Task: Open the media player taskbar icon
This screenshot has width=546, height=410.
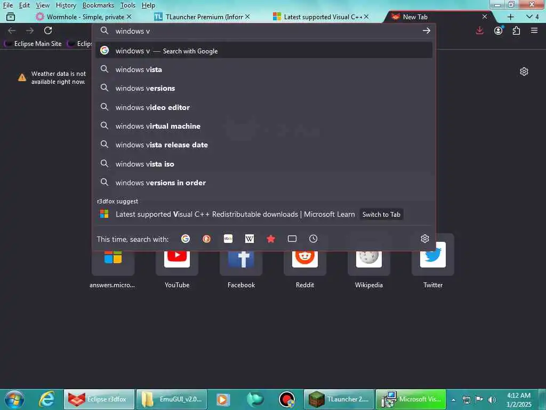Action: pos(223,399)
